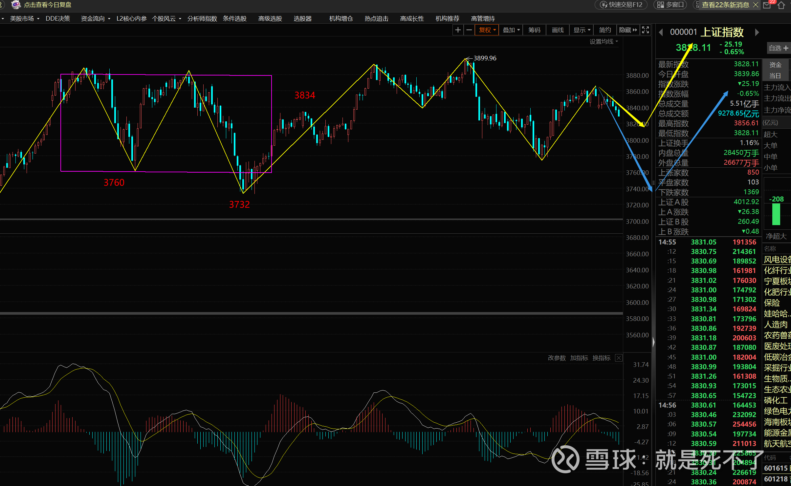Open the 条件选股 menu item
Screen dimensions: 791x486
[234, 19]
